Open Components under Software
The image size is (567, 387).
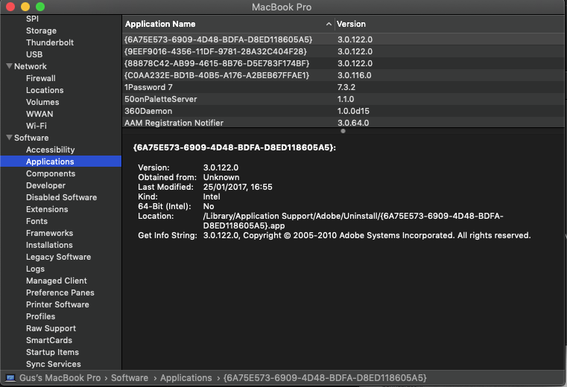pyautogui.click(x=51, y=174)
